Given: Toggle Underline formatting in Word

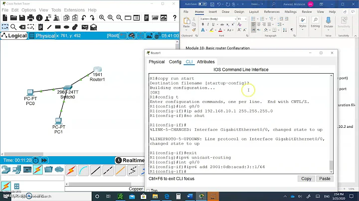Looking at the screenshot, I should (x=213, y=24).
